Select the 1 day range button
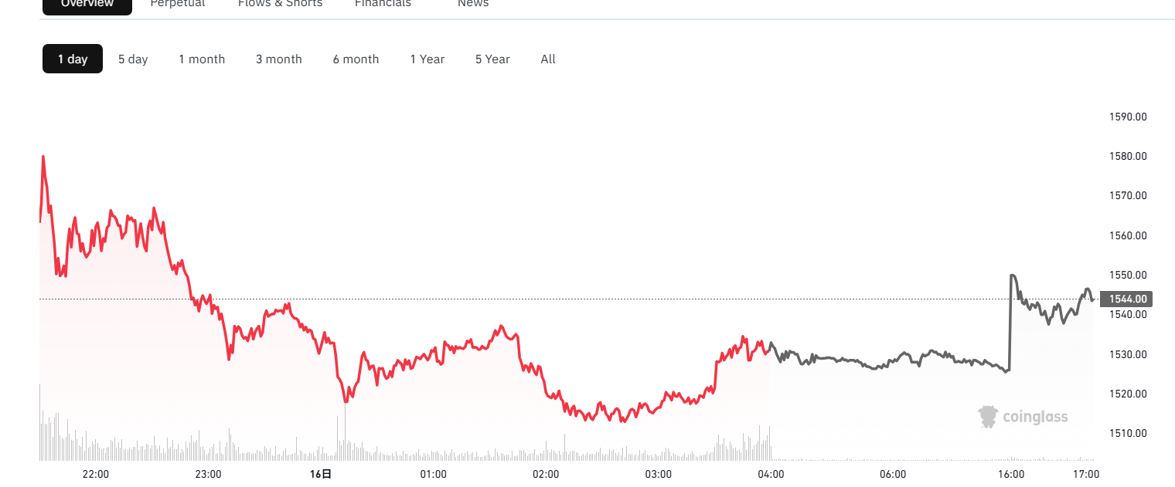Viewport: 1175px width, 487px height. (73, 59)
